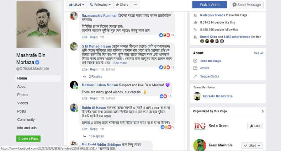Image resolution: width=281 pixels, height=151 pixels.
Task: Click the reply arrow beside 10 Replies
Action: pos(84,136)
